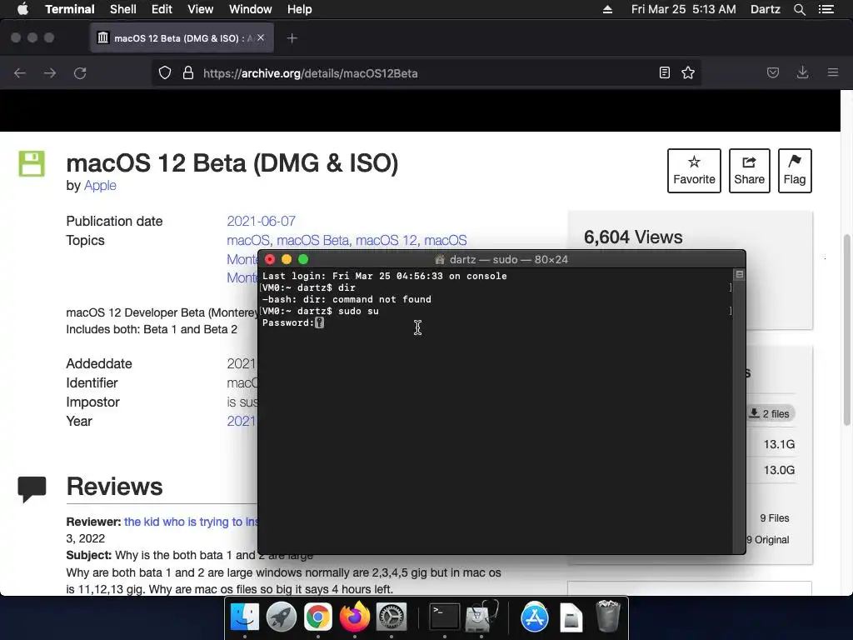
Task: Click the Dartz user name in menu bar
Action: [765, 9]
